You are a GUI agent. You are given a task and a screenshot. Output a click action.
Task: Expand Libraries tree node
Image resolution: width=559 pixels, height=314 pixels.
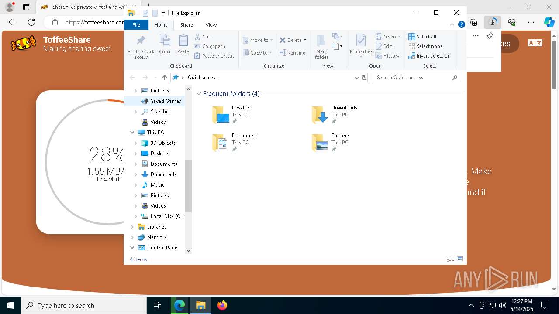tap(132, 227)
